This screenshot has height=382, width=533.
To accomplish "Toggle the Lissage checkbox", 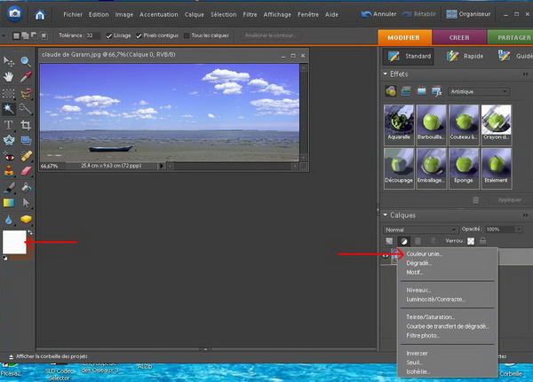I will click(108, 35).
